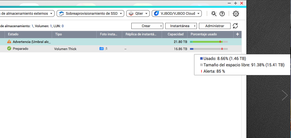Select the Volumen Thick row
Screen dimensions: 291x138
click(x=65, y=49)
